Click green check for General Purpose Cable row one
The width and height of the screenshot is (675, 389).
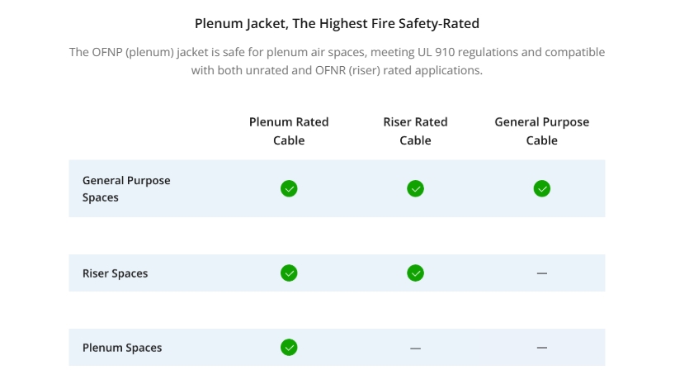click(542, 188)
